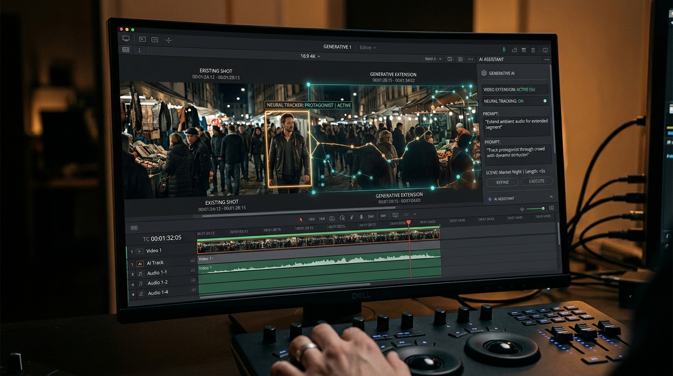This screenshot has height=376, width=673.
Task: Click the camera snapshot icon in timeline toolbar
Action: 332,218
